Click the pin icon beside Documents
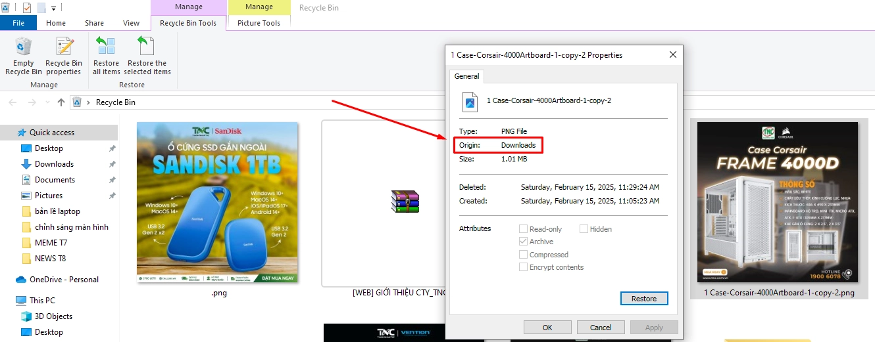875x342 pixels. click(112, 180)
